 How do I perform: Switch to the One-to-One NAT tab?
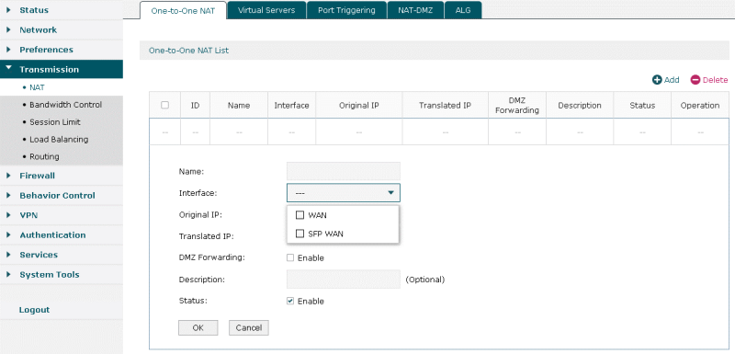[183, 10]
